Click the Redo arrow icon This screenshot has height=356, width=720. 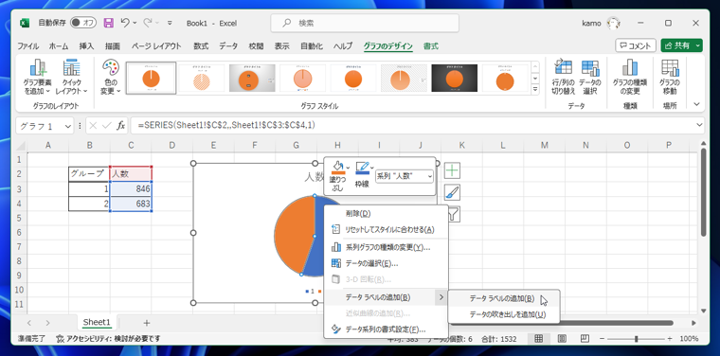tap(148, 23)
